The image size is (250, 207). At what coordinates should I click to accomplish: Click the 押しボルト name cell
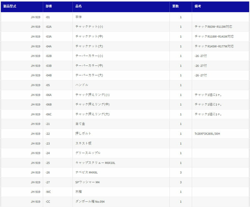coord(121,134)
